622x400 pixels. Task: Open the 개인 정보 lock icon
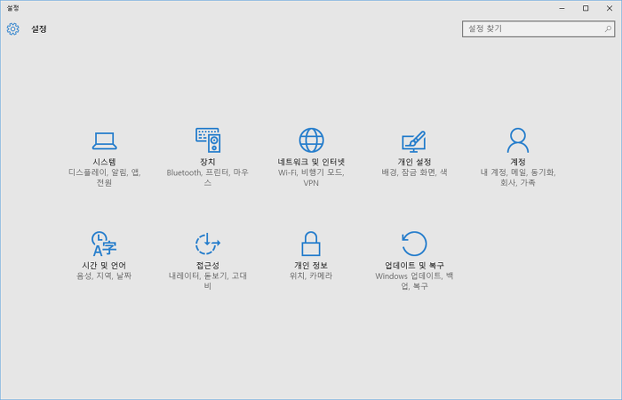click(311, 244)
